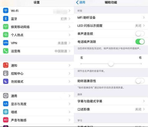Open the VPN icon
The height and width of the screenshot is (127, 148).
pos(6,43)
